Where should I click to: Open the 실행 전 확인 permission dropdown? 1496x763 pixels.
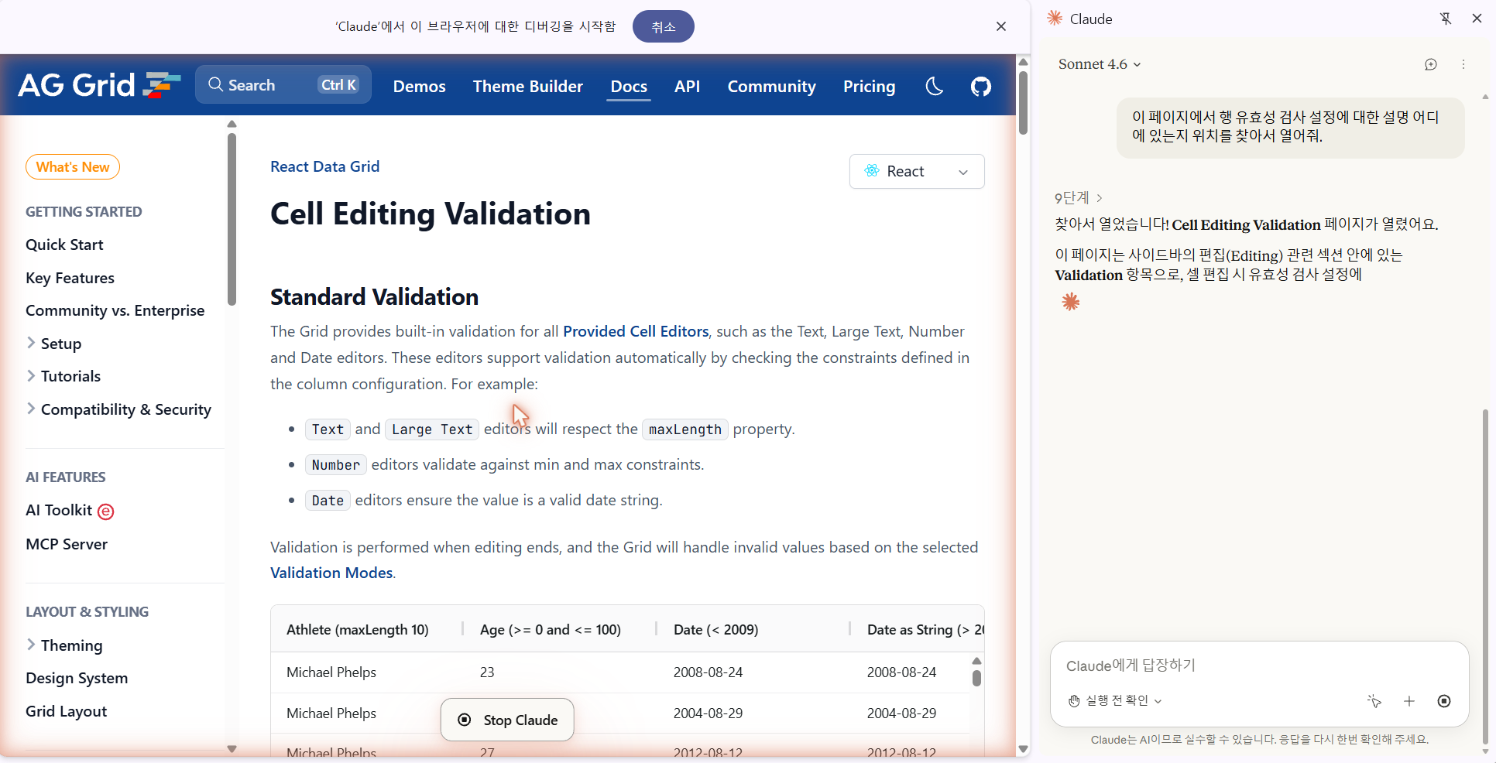(1115, 701)
